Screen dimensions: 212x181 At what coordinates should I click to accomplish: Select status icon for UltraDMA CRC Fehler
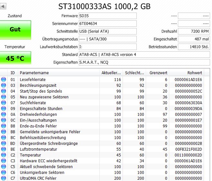(4, 178)
